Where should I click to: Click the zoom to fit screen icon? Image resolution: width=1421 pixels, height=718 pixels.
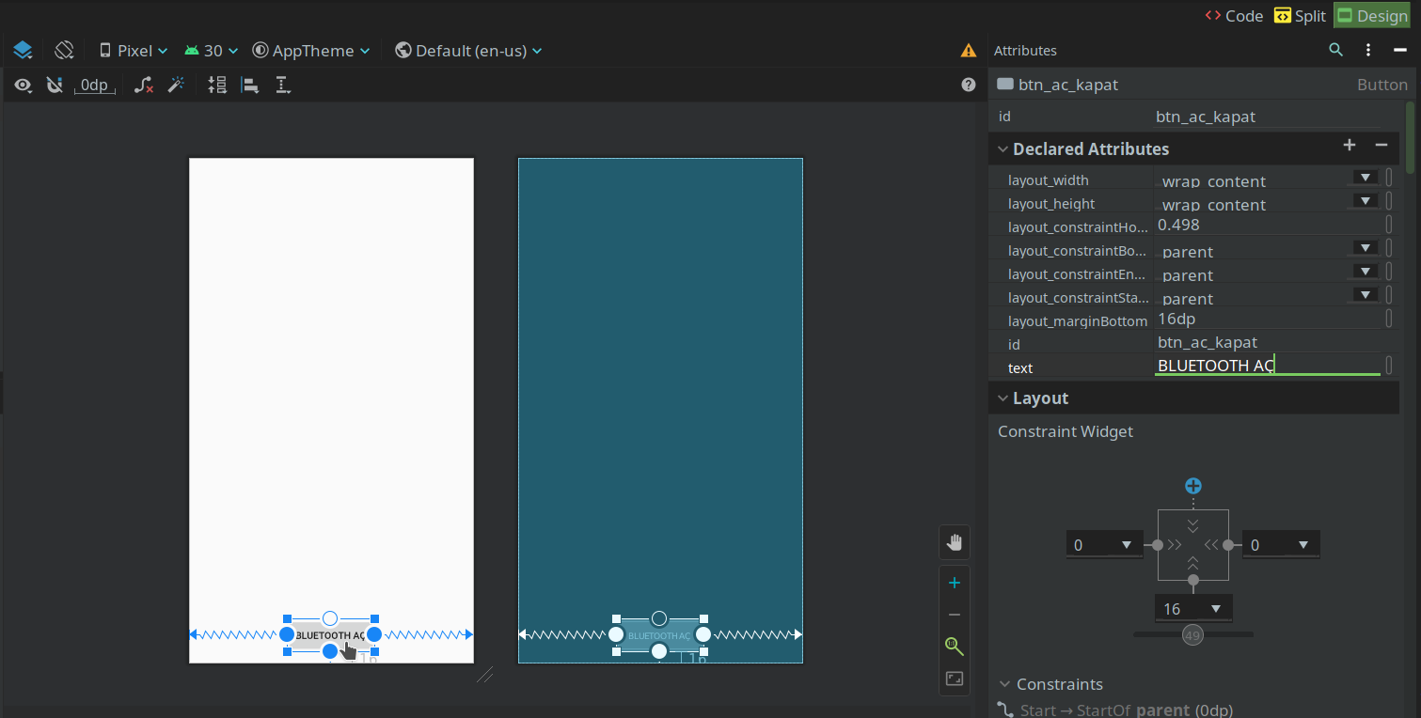coord(955,679)
